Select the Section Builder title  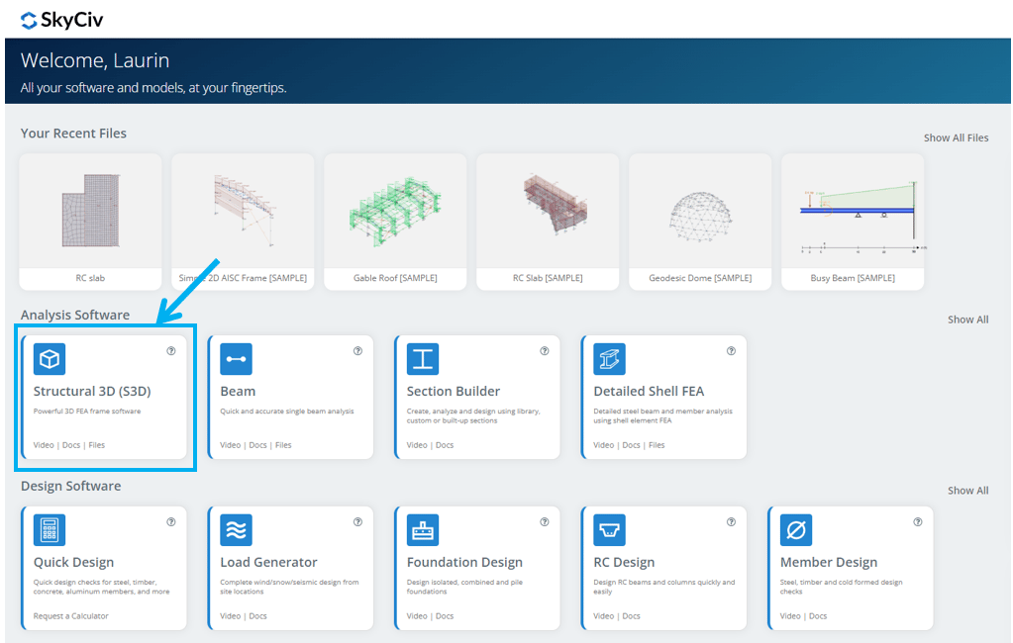[454, 391]
